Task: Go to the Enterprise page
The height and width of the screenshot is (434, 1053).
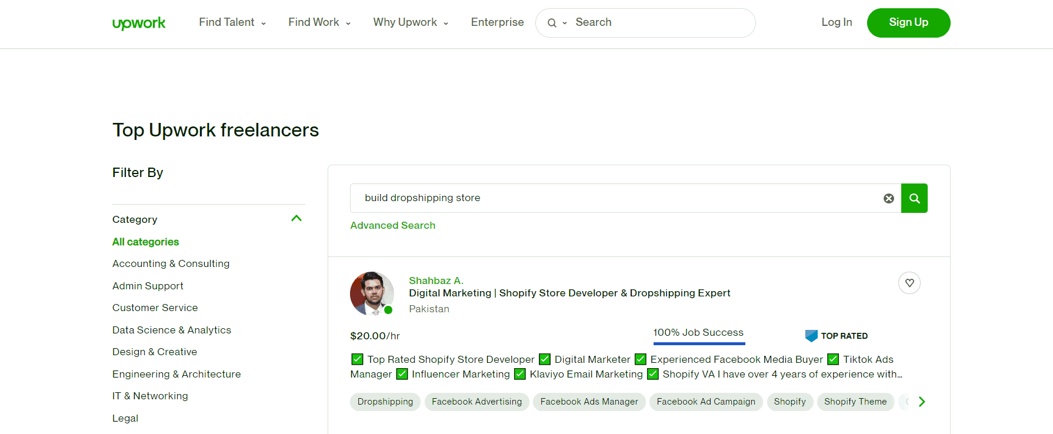Action: [497, 22]
